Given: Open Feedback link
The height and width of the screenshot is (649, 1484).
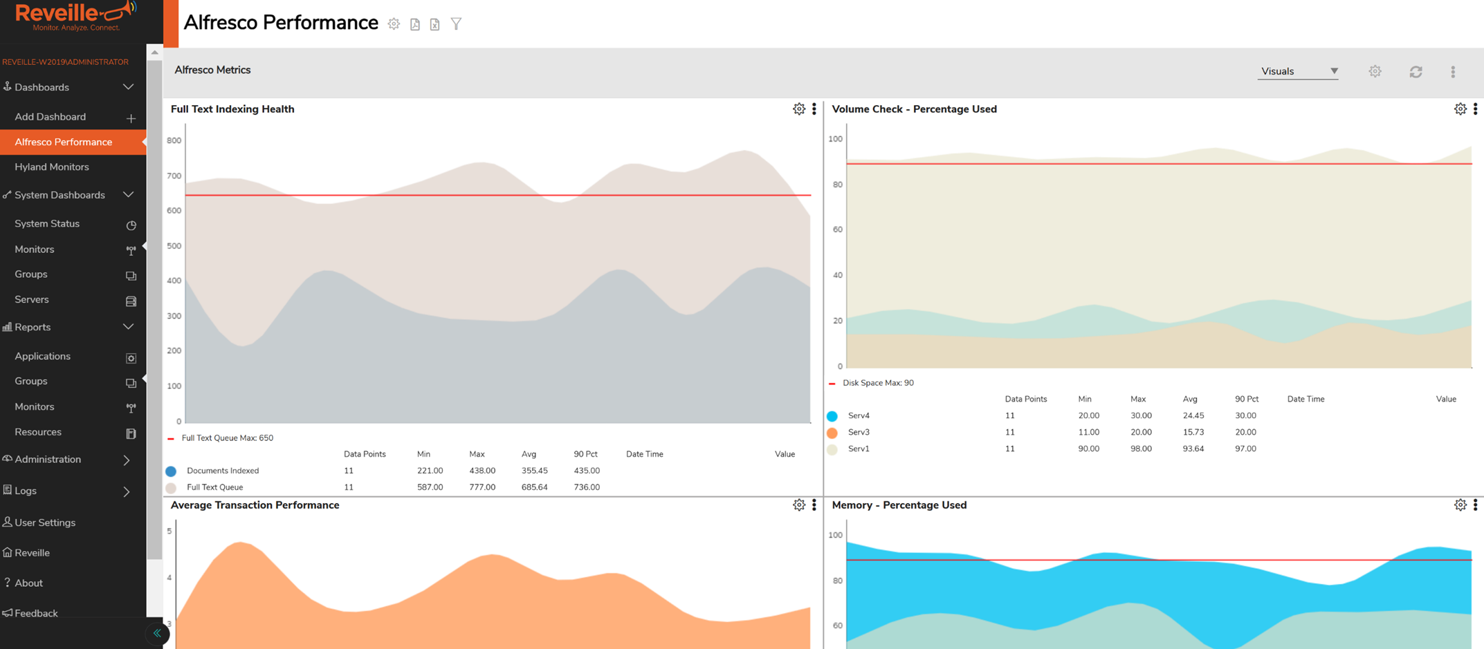Looking at the screenshot, I should [36, 613].
